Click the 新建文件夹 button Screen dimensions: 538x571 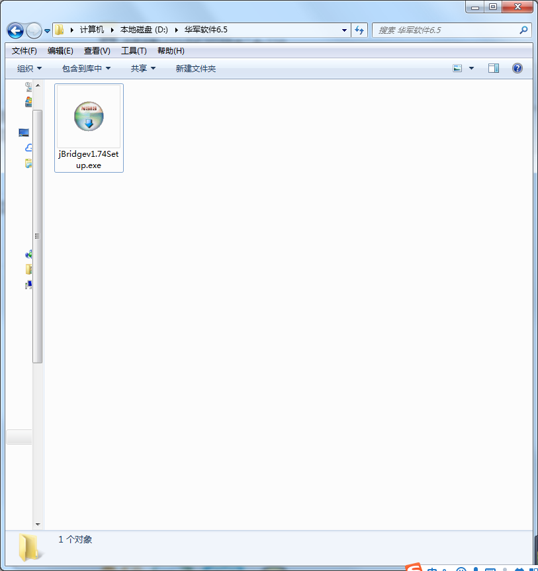pyautogui.click(x=196, y=68)
